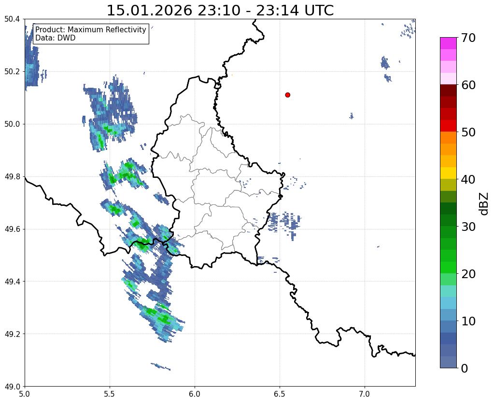Click the latitude axis label 49.4
This screenshot has width=494, height=402.
click(x=12, y=281)
